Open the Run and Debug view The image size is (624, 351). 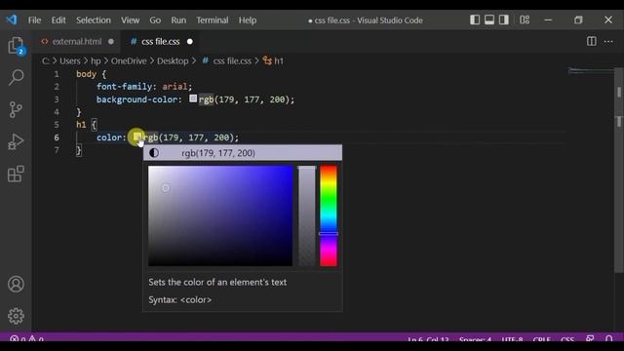16,141
